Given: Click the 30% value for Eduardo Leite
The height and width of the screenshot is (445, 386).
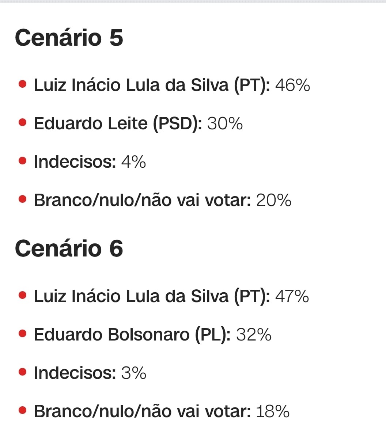Looking at the screenshot, I should coord(225,123).
